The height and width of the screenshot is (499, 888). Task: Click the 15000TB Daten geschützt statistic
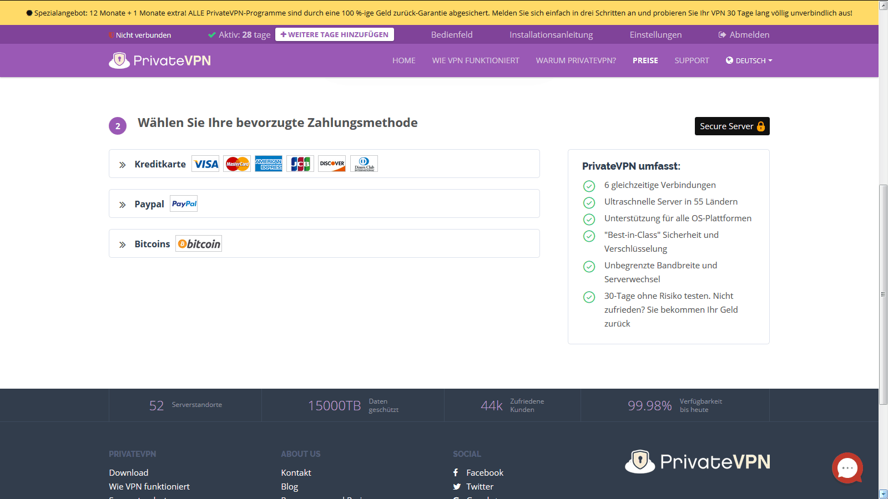353,405
